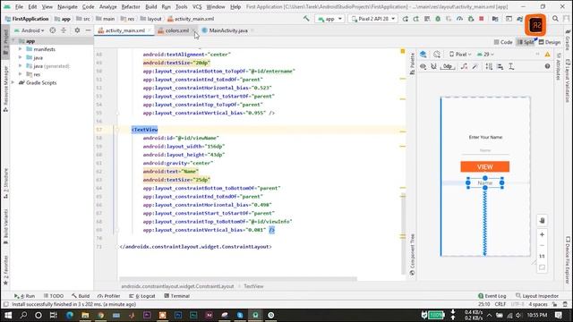Screen dimensions: 573x322
Task: Open the File menu
Action: tap(19, 6)
